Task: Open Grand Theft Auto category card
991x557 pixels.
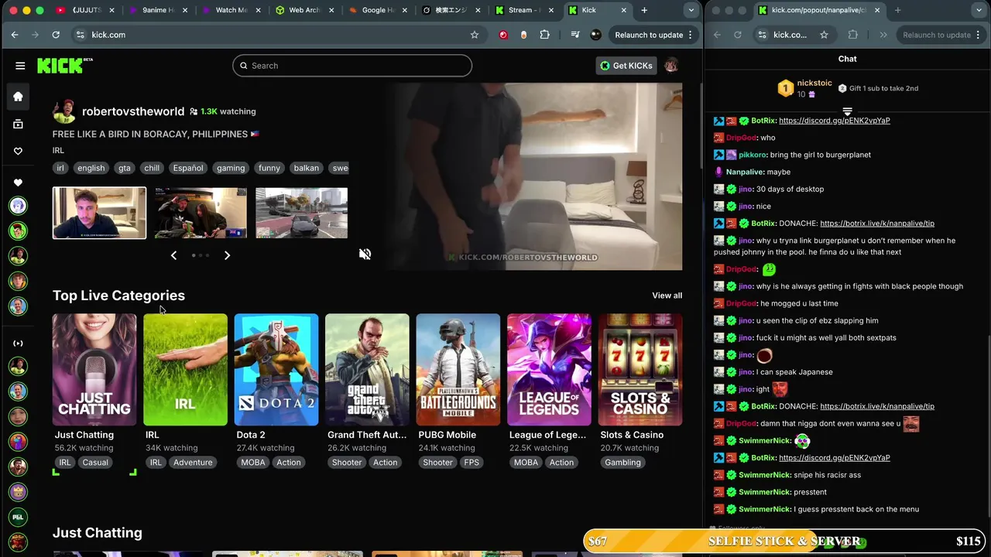Action: coord(367,370)
